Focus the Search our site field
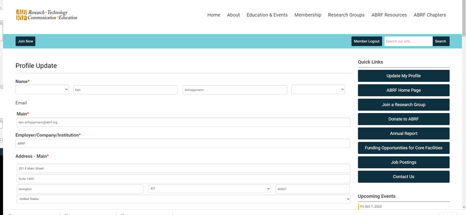Image resolution: width=466 pixels, height=215 pixels. point(408,41)
